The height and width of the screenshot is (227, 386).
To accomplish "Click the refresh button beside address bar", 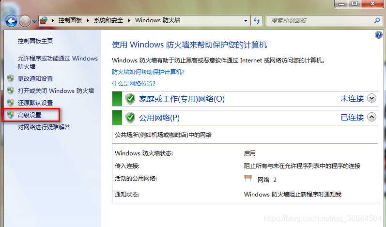I will click(x=257, y=21).
